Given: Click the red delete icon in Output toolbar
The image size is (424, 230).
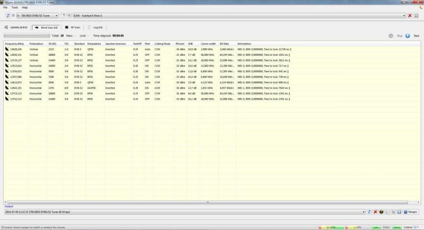Looking at the screenshot, I should click(375, 211).
